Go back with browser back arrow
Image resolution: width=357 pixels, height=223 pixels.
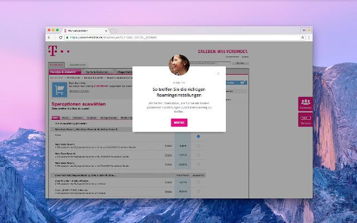49,37
